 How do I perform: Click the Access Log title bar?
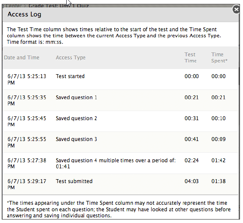[120, 14]
